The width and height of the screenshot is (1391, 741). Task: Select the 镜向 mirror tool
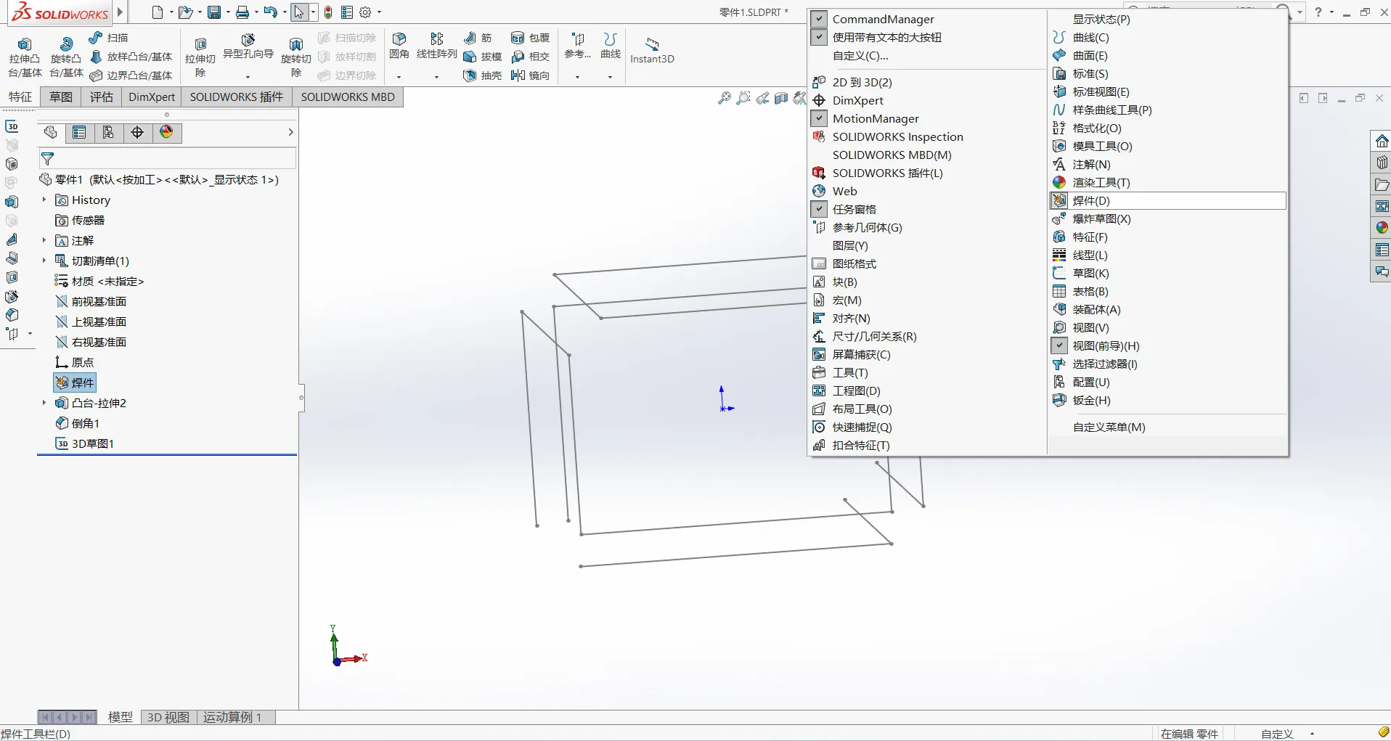tap(531, 75)
